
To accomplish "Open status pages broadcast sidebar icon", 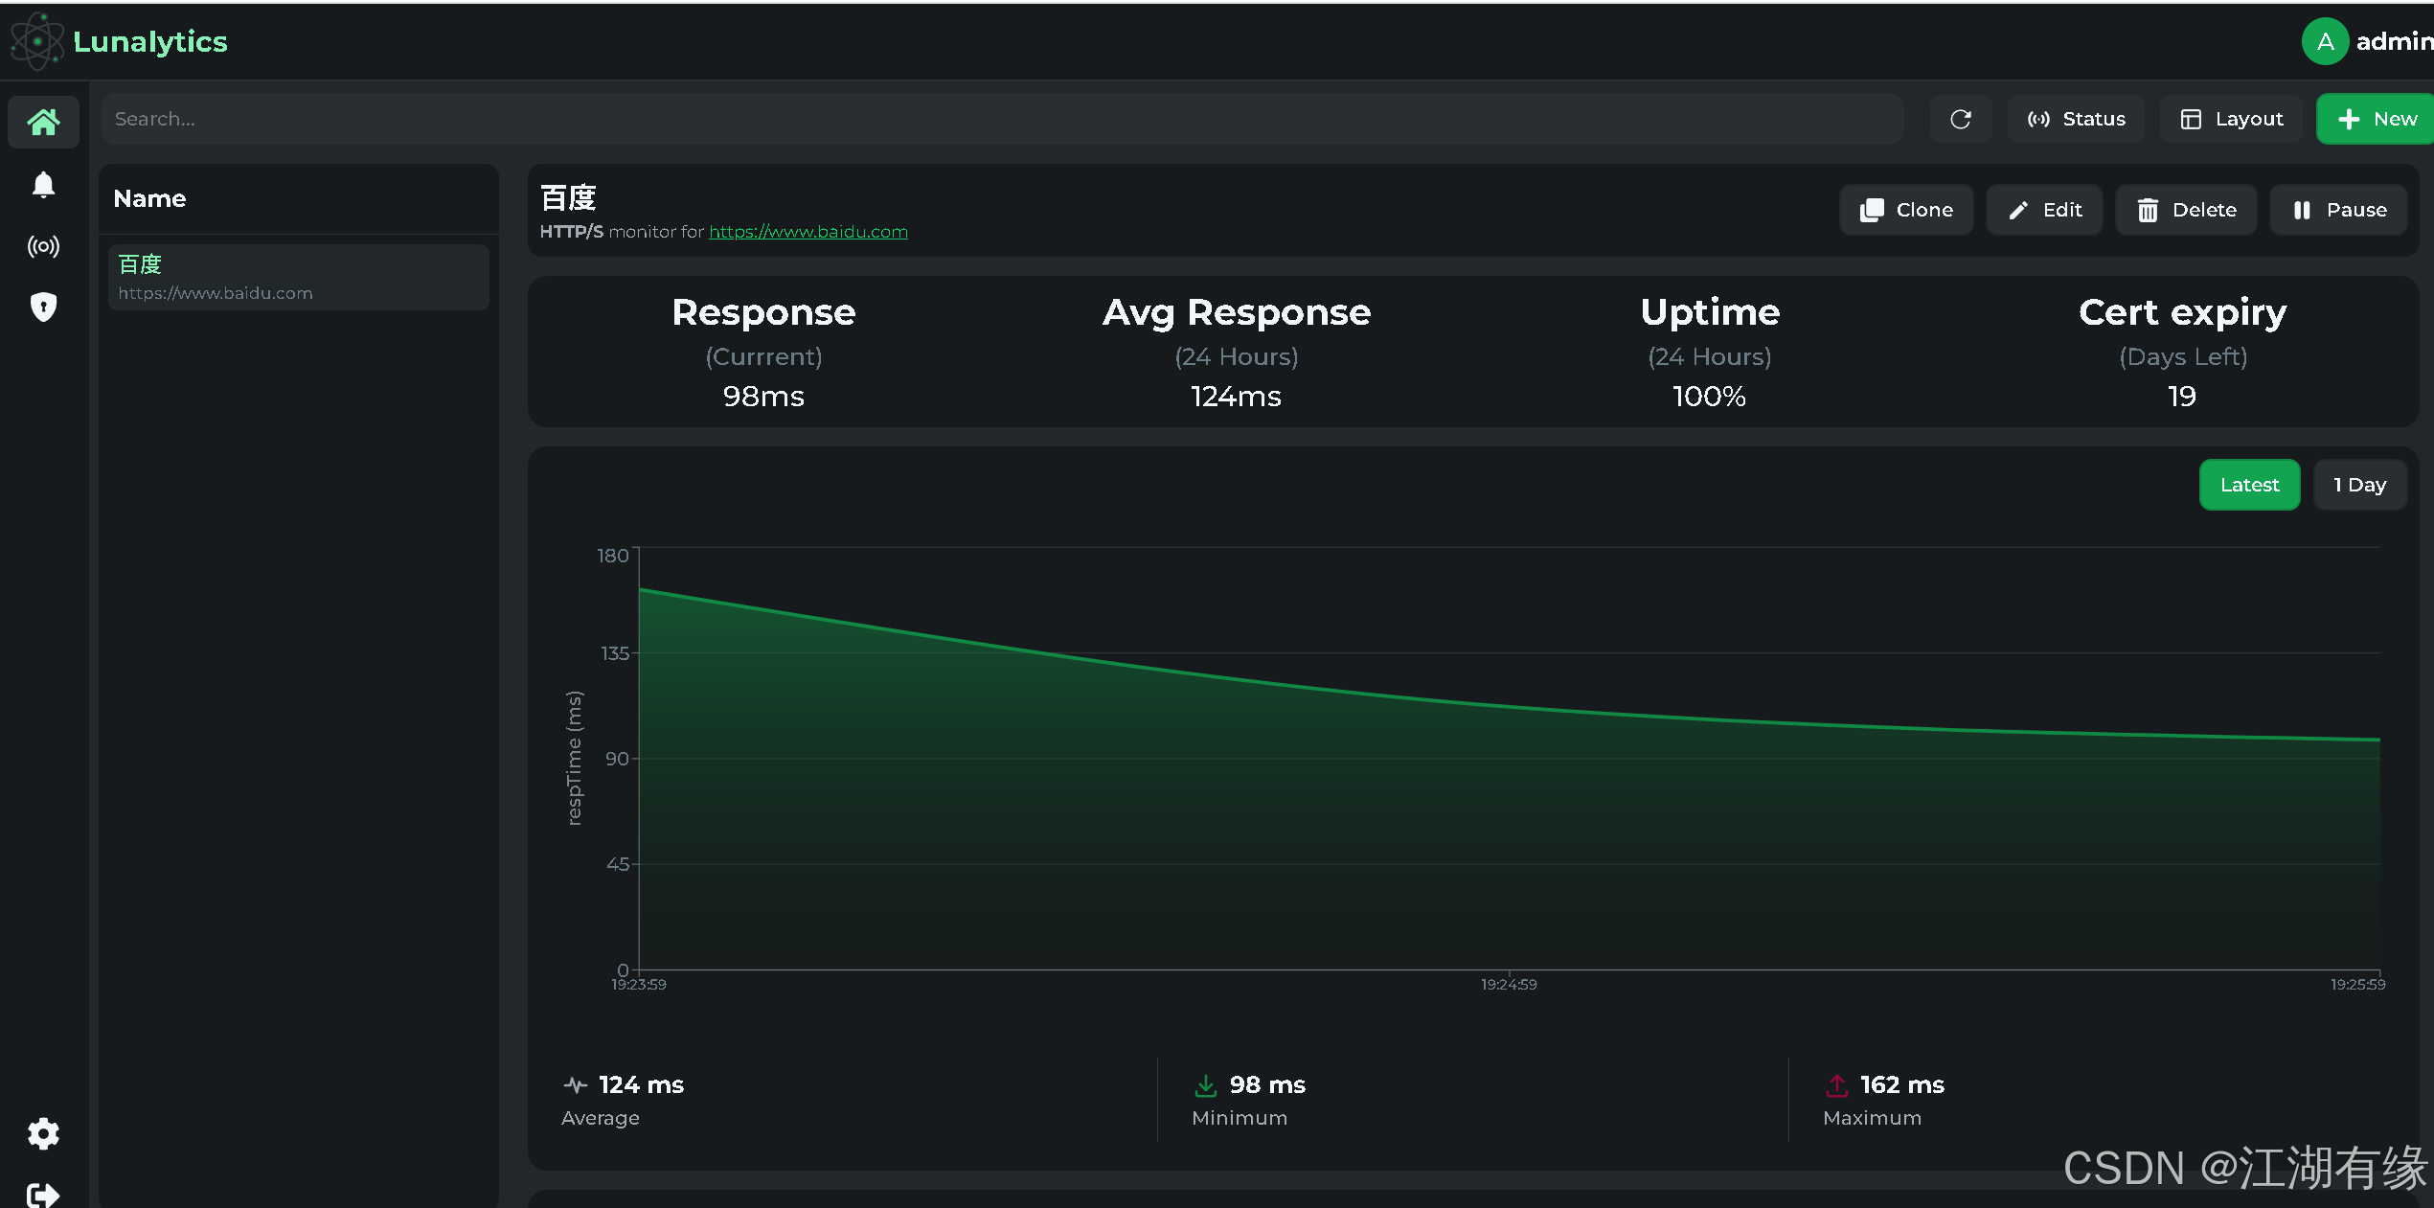I will click(x=43, y=246).
